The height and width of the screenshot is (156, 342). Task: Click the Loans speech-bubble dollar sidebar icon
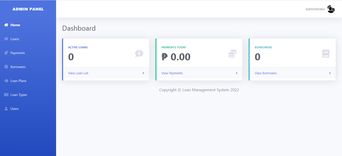(6, 39)
